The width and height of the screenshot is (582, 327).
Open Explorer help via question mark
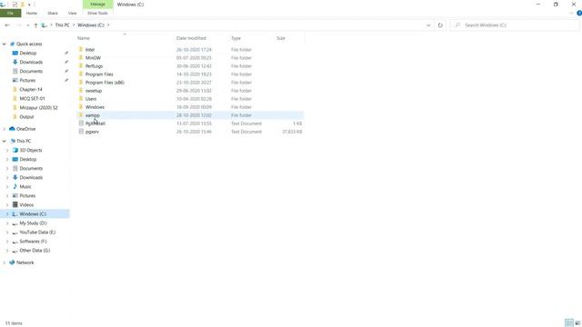coord(579,13)
